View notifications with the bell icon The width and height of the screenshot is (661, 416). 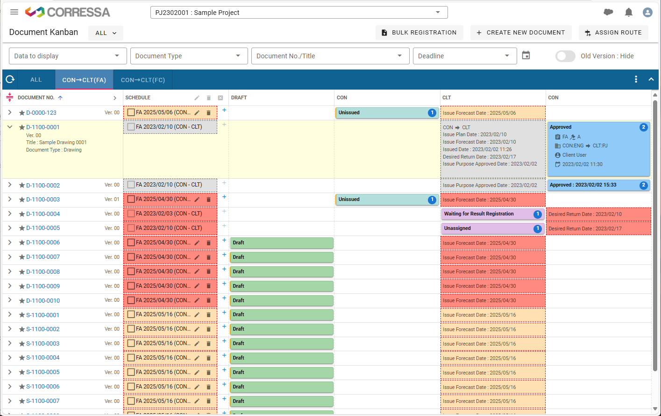coord(628,12)
